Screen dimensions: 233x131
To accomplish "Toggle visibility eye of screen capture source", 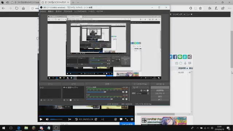I will coord(64,87).
